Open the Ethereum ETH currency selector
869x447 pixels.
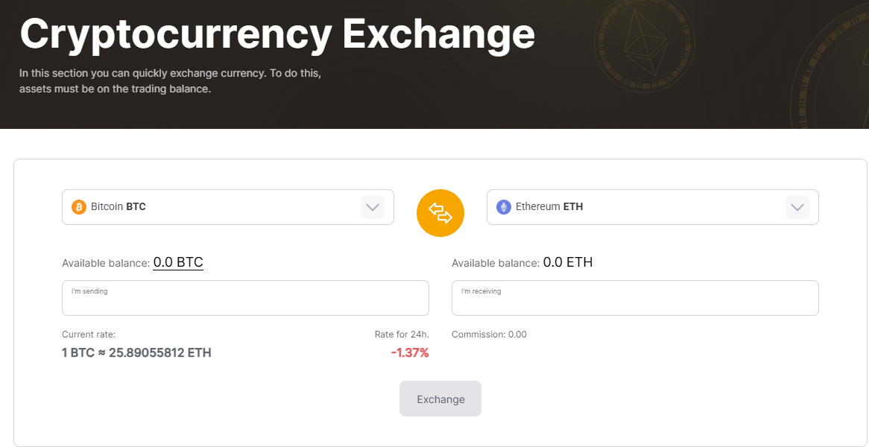pyautogui.click(x=641, y=207)
